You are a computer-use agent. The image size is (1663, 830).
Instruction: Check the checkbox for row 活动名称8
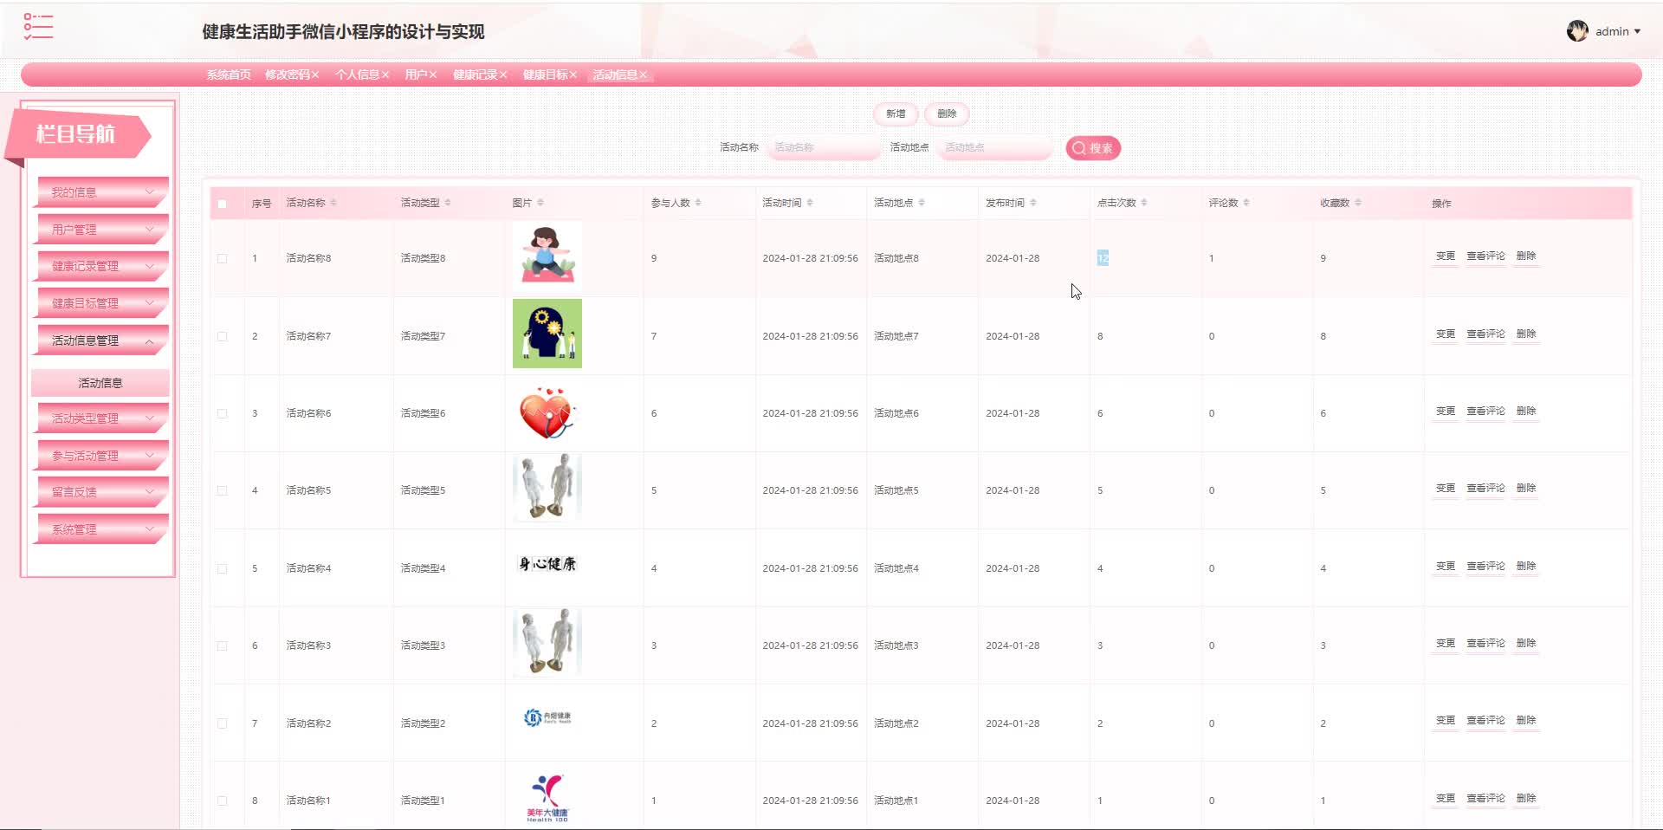[223, 258]
